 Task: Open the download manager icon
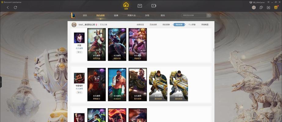coord(268,7)
